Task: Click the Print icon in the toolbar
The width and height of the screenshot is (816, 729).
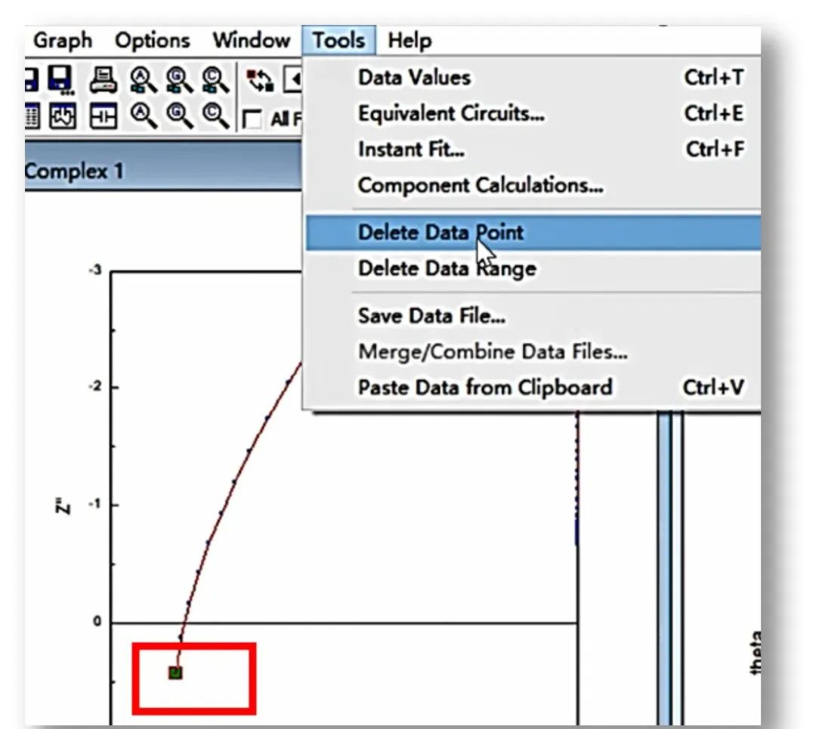Action: coord(104,80)
